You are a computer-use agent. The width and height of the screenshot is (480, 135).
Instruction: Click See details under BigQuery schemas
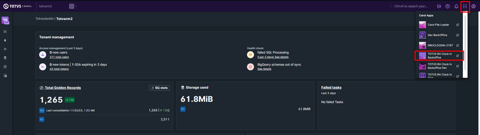tap(264, 69)
